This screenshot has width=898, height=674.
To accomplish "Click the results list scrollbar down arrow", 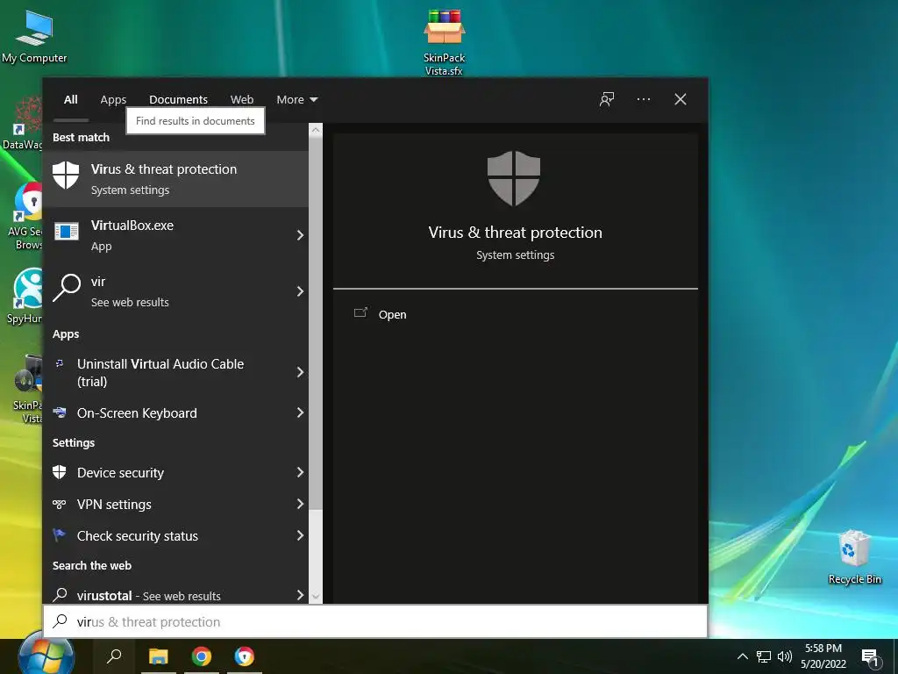I will point(316,597).
